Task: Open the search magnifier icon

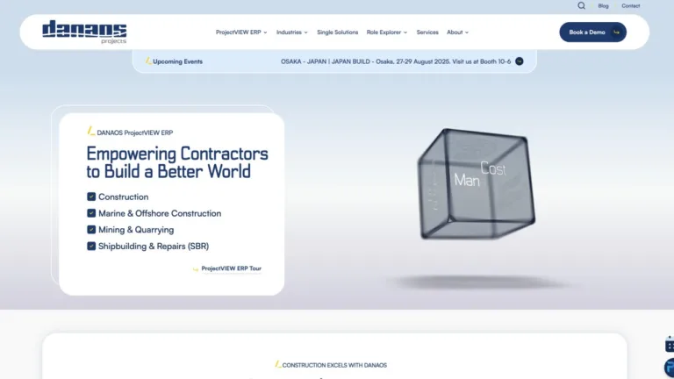Action: click(581, 5)
